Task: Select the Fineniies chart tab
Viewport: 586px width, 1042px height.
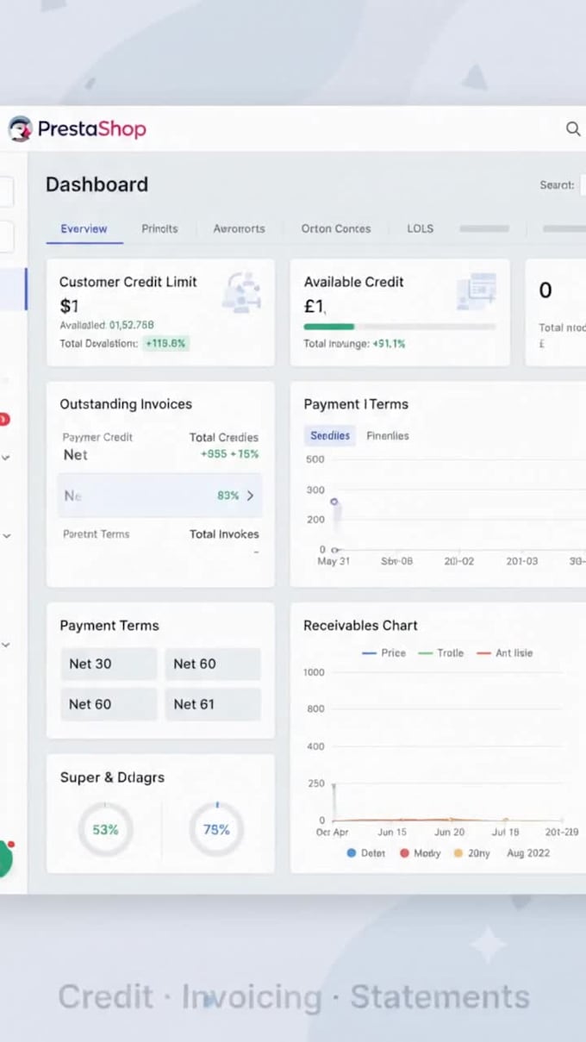Action: [x=388, y=436]
